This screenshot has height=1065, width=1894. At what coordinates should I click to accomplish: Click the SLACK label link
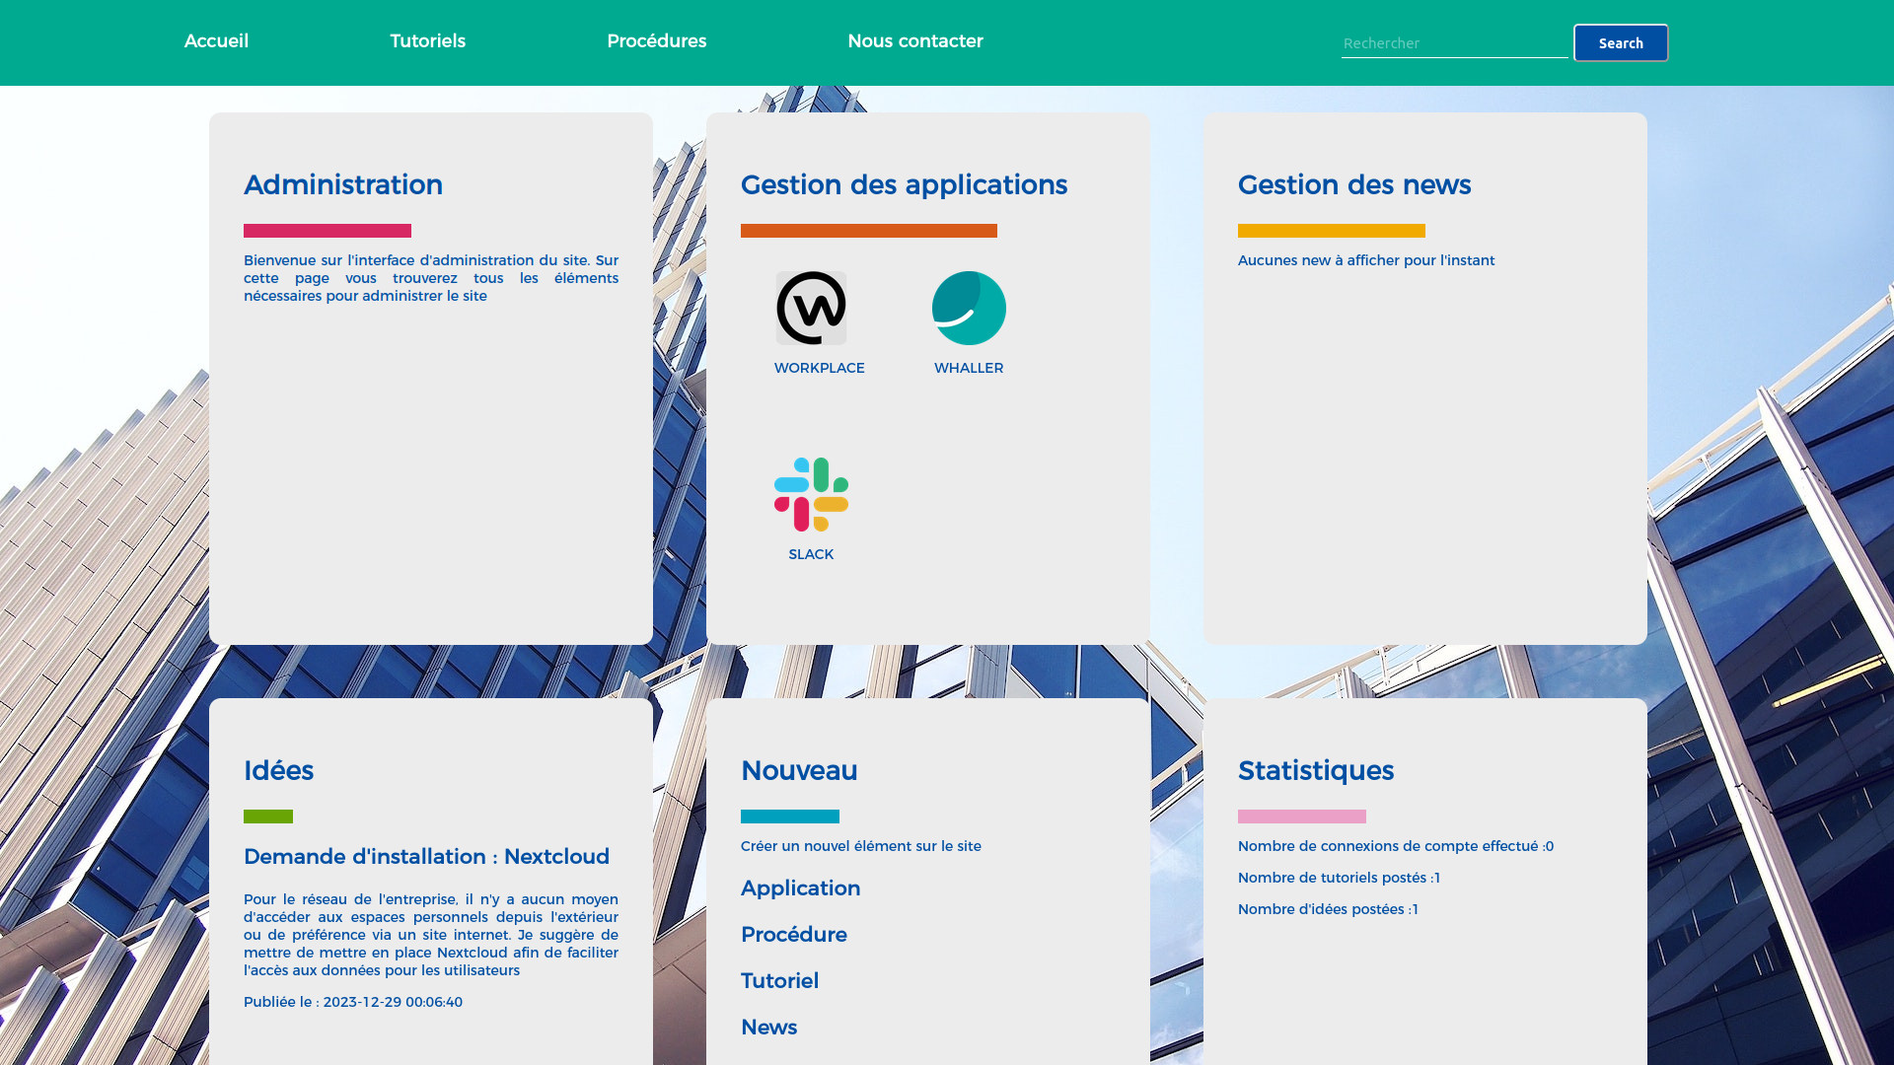pyautogui.click(x=811, y=554)
